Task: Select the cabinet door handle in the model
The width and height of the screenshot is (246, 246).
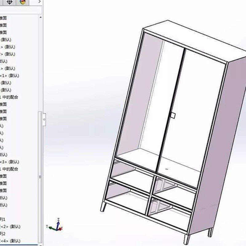Action: click(x=173, y=116)
